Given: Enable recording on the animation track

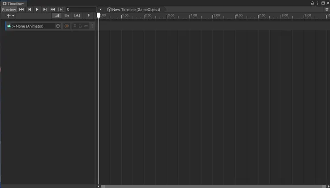Looking at the screenshot, I should (x=66, y=26).
